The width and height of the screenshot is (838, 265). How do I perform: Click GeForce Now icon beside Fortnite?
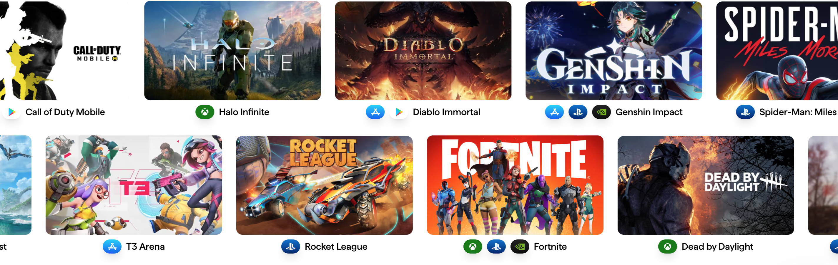click(520, 246)
